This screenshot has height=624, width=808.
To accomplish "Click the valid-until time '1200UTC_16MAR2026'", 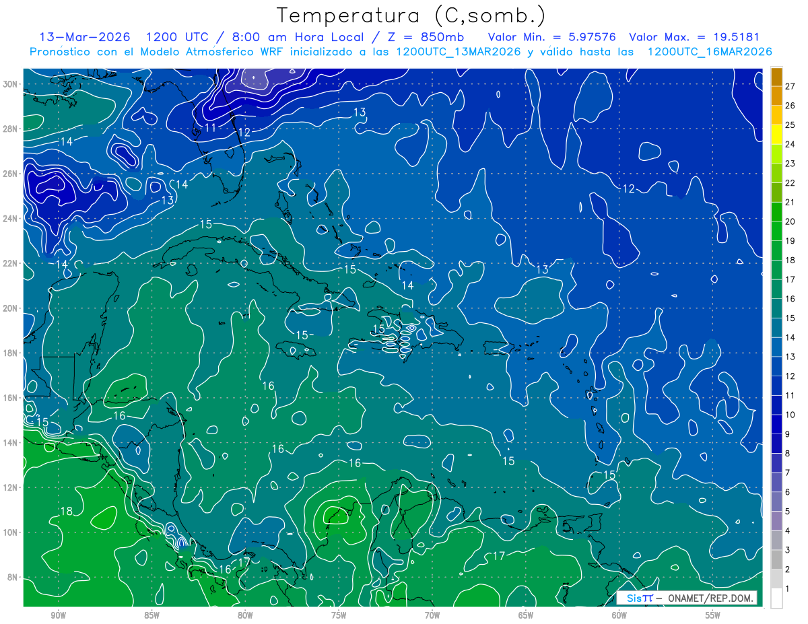I will [x=709, y=52].
